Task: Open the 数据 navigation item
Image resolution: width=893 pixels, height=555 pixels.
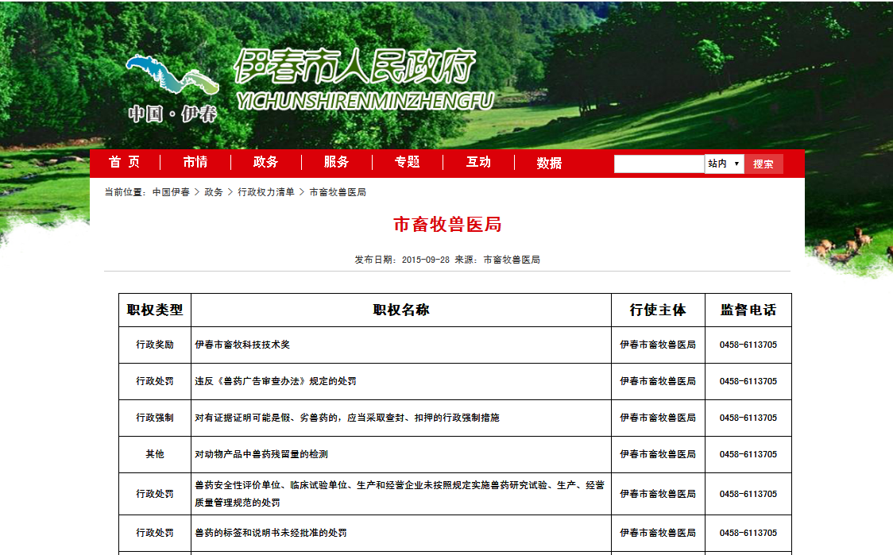Action: click(x=549, y=163)
